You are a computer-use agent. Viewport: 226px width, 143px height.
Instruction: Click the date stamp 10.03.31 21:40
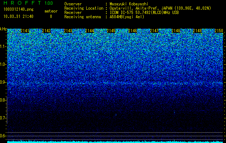pos(18,16)
